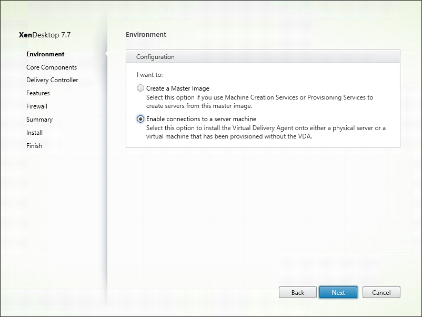Open the Environment step in sidebar
This screenshot has height=317, width=422.
45,54
